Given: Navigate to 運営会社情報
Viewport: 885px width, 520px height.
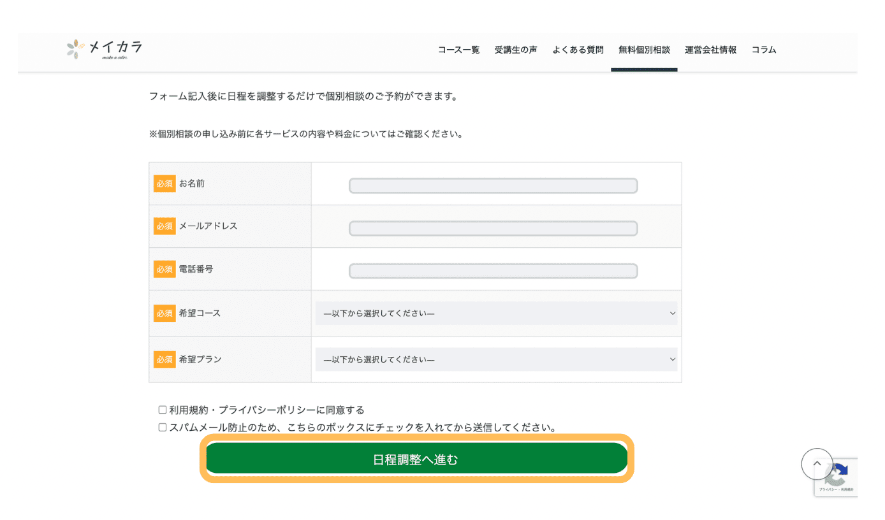Looking at the screenshot, I should point(710,50).
